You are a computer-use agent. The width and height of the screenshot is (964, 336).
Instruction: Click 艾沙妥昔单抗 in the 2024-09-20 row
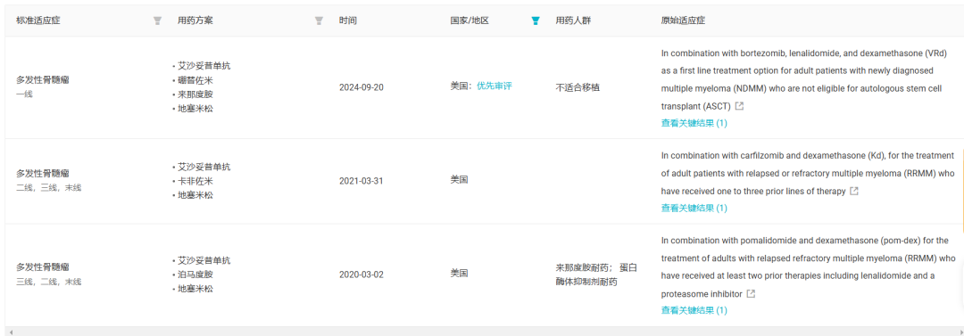click(x=204, y=66)
